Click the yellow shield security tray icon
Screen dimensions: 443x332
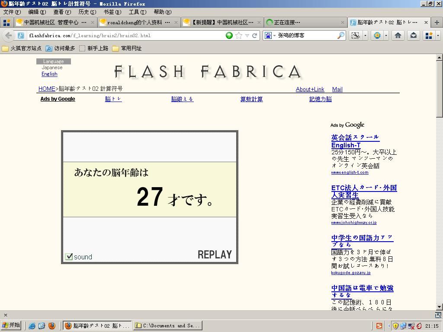pos(395,326)
